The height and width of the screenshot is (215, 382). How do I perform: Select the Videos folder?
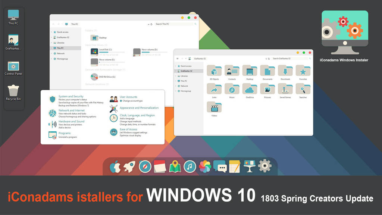click(214, 109)
